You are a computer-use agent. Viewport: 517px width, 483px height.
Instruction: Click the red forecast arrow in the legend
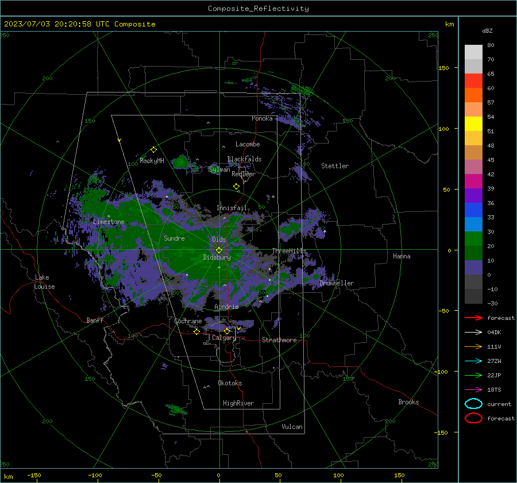point(473,318)
